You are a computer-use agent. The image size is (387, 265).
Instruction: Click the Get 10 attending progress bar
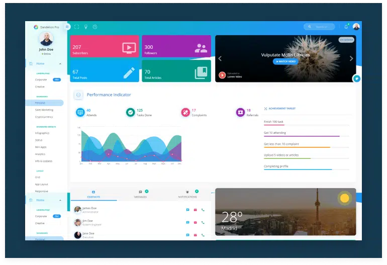[x=307, y=136]
